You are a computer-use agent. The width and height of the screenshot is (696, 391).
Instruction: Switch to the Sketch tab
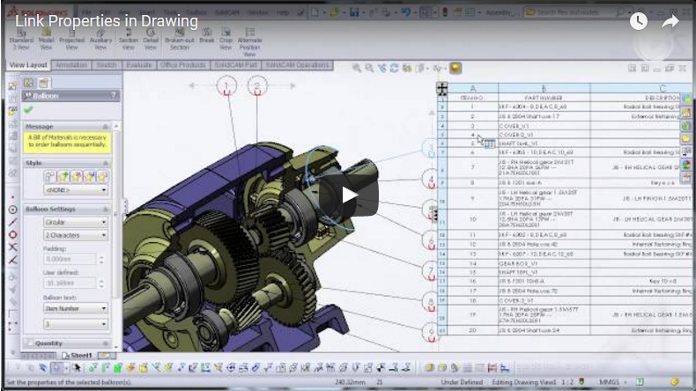click(x=106, y=65)
